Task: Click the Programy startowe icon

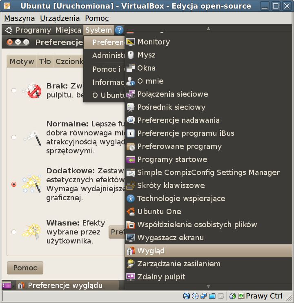Action: [131, 159]
